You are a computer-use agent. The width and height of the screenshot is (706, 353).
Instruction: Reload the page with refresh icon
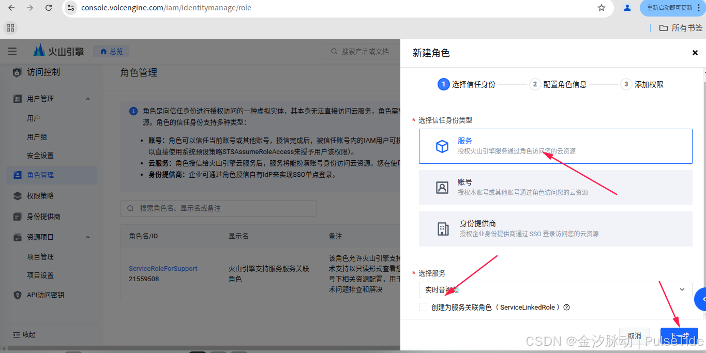[49, 8]
